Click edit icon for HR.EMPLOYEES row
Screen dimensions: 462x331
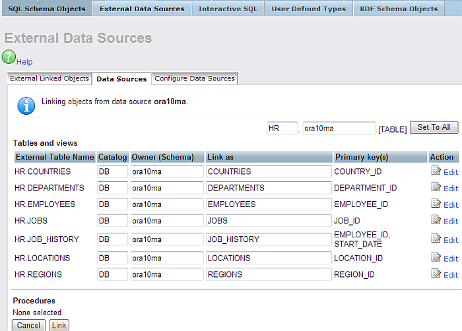[436, 204]
